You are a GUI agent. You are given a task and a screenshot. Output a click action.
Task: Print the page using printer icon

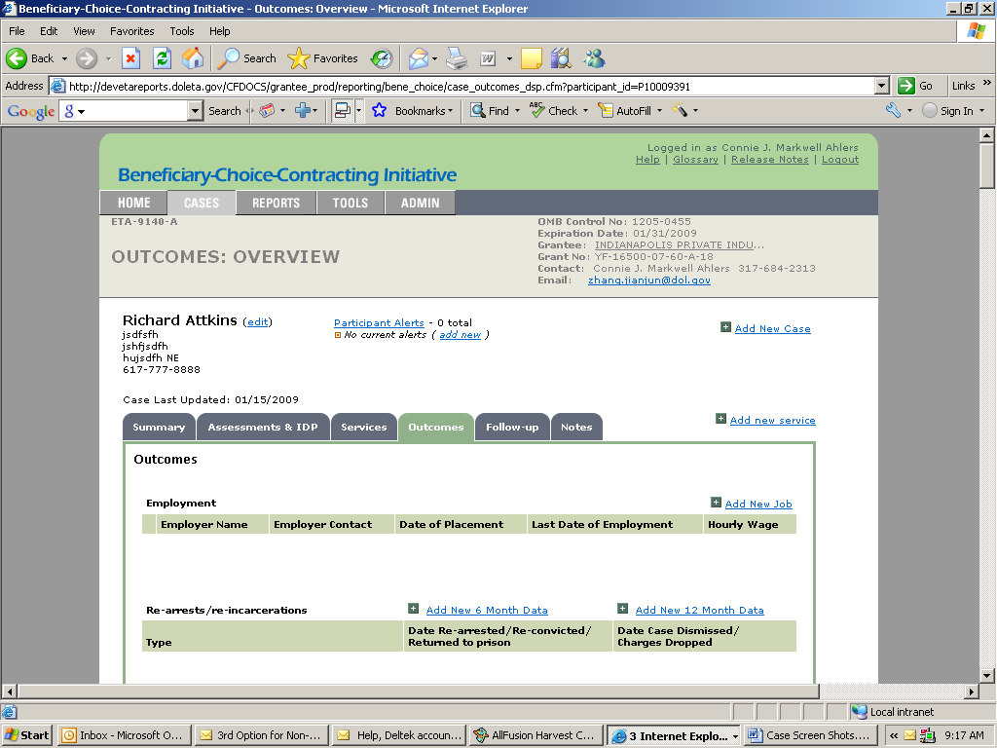click(457, 58)
